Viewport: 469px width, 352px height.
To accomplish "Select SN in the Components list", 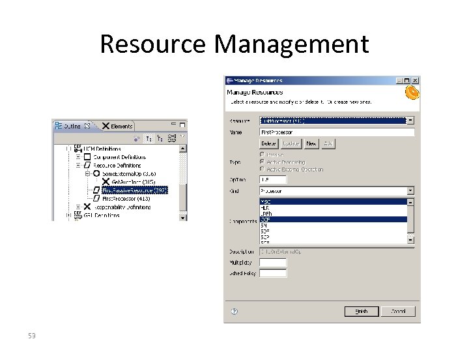I will [334, 226].
